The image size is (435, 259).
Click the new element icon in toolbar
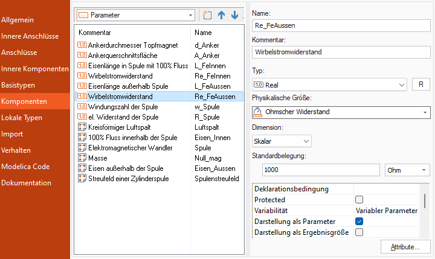click(x=208, y=14)
